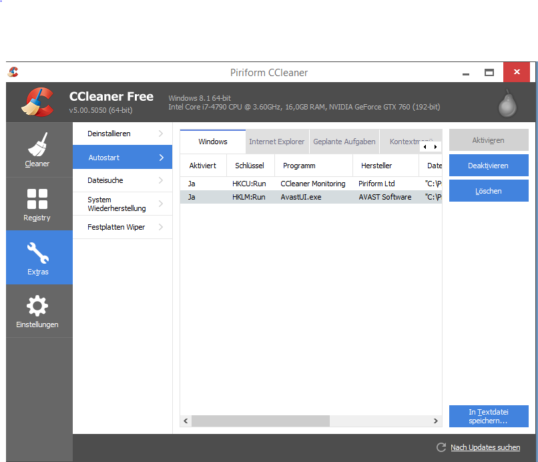Expand the Deinstallieren chevron
This screenshot has width=538, height=462.
(x=161, y=134)
